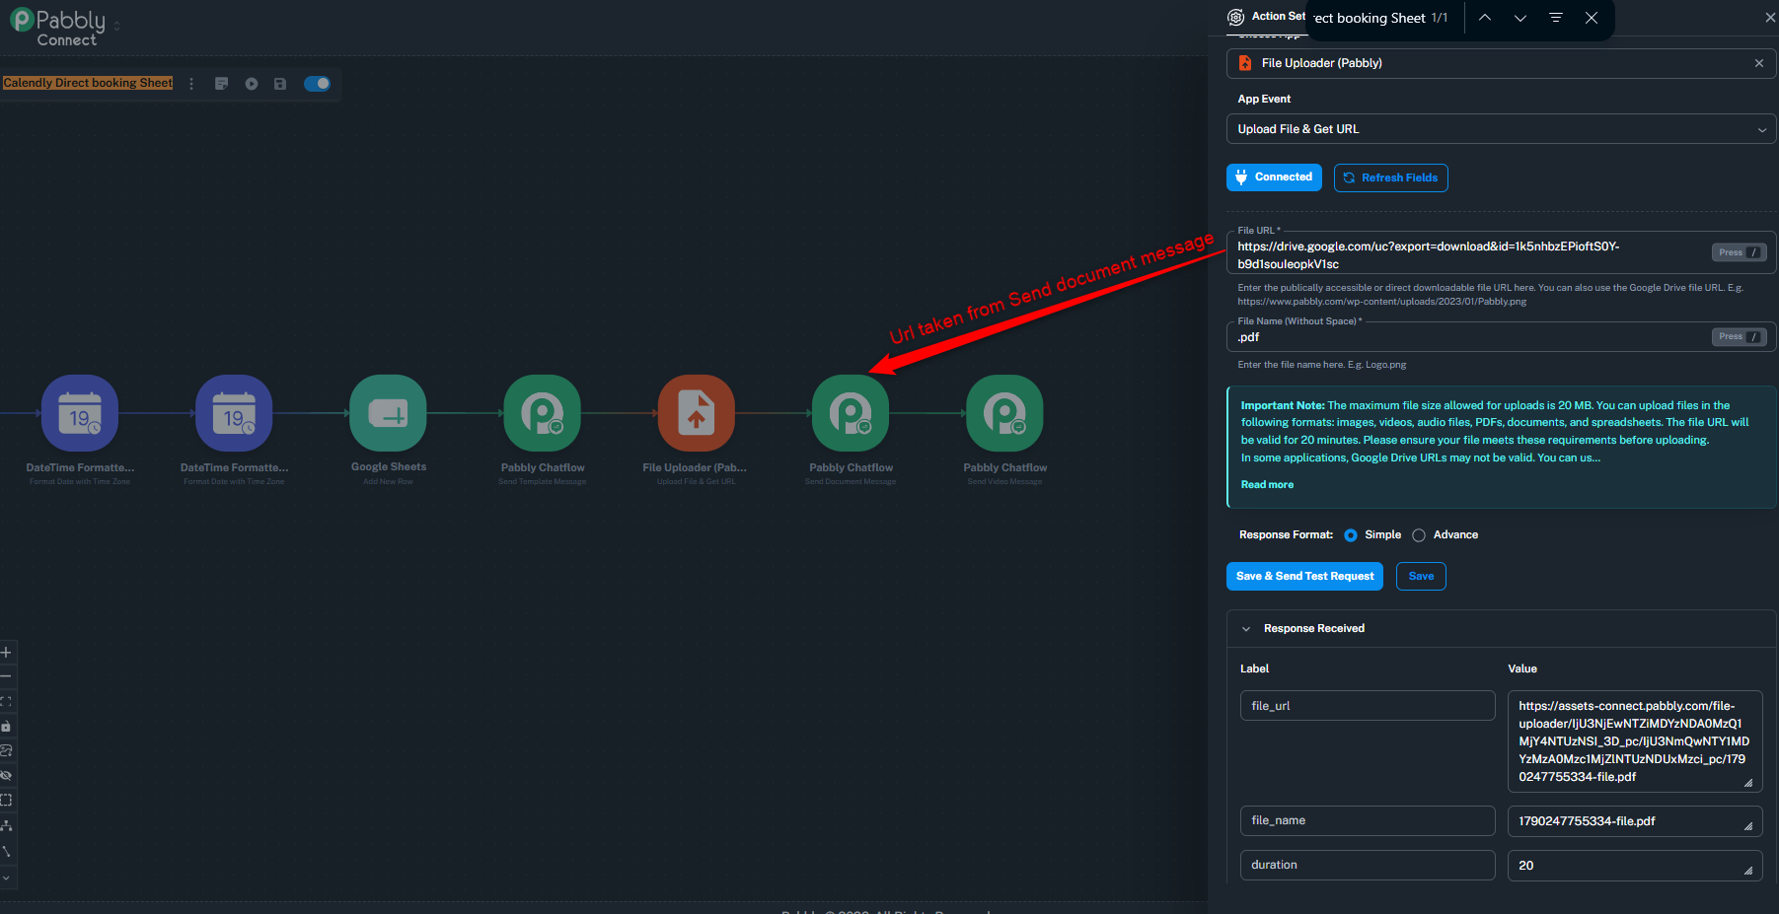Clear File Uploader (Pabbly) app selection
Viewport: 1779px width, 914px height.
tap(1759, 63)
